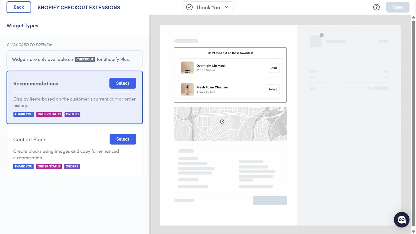Image resolution: width=416 pixels, height=234 pixels.
Task: Expand the Thank You page dropdown chevron
Action: point(226,7)
